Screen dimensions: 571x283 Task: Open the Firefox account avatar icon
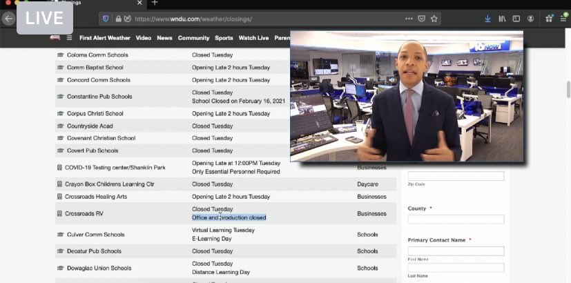coord(530,19)
